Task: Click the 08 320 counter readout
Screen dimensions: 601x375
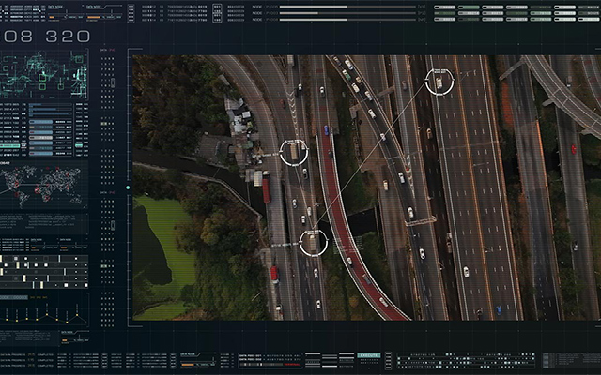Action: [47, 36]
